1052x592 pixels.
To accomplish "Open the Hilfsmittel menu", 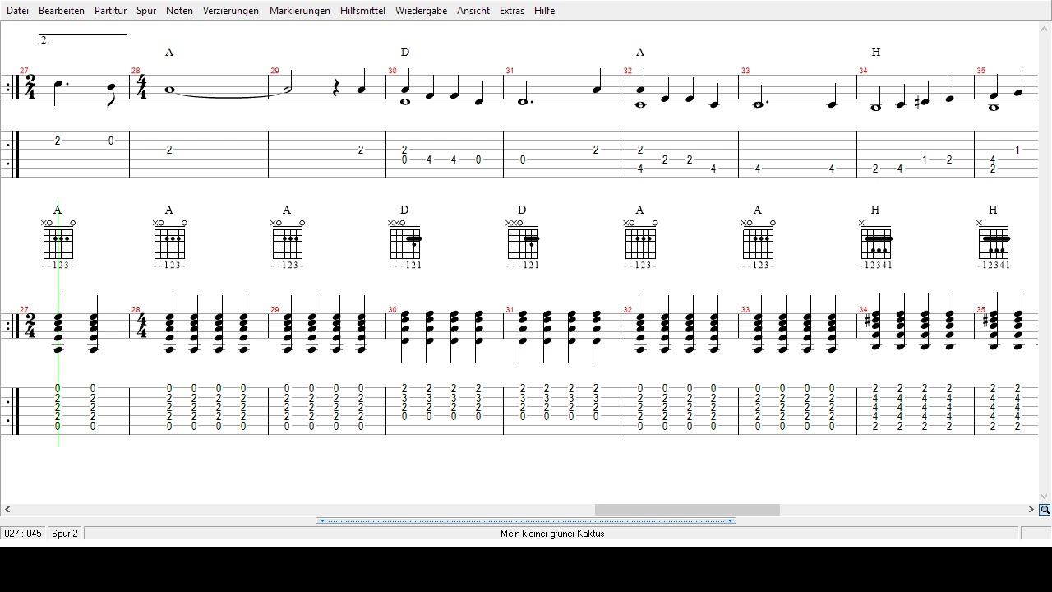I will (x=362, y=11).
